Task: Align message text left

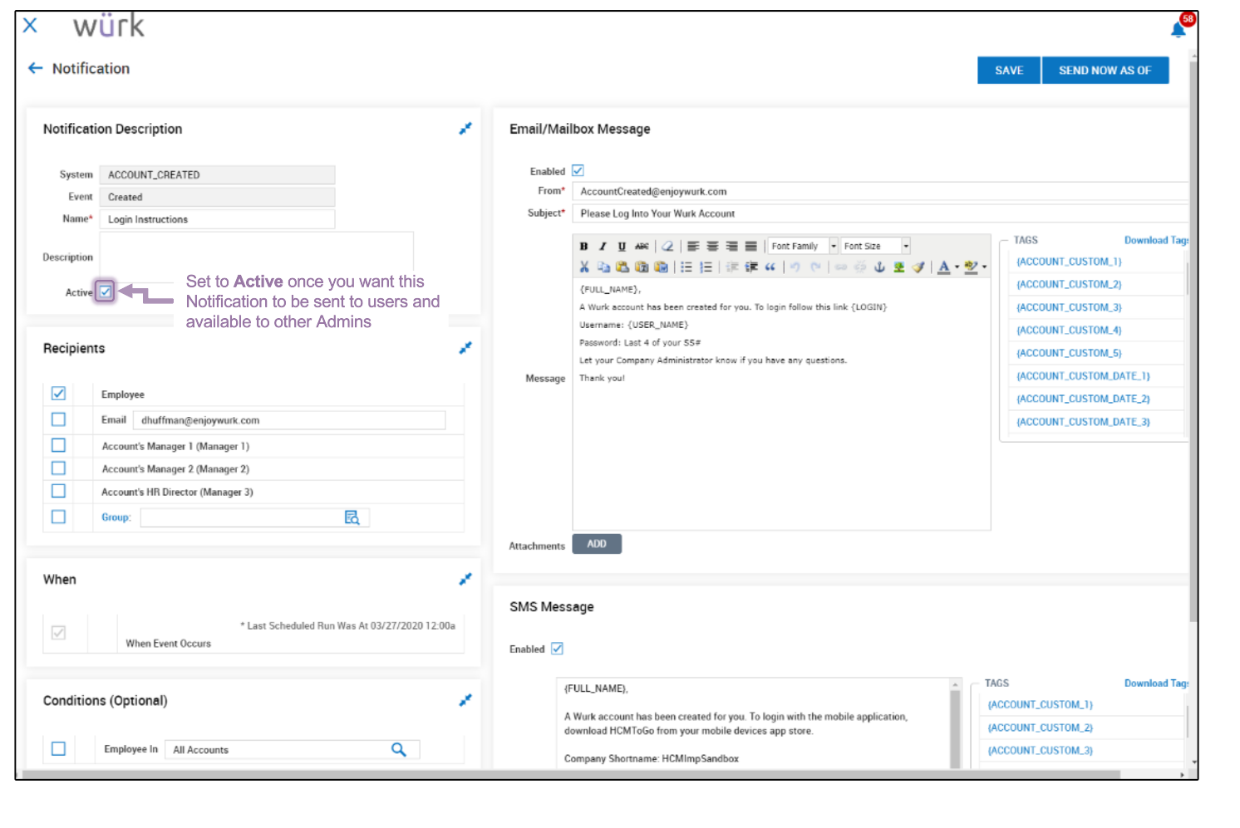Action: [x=693, y=246]
